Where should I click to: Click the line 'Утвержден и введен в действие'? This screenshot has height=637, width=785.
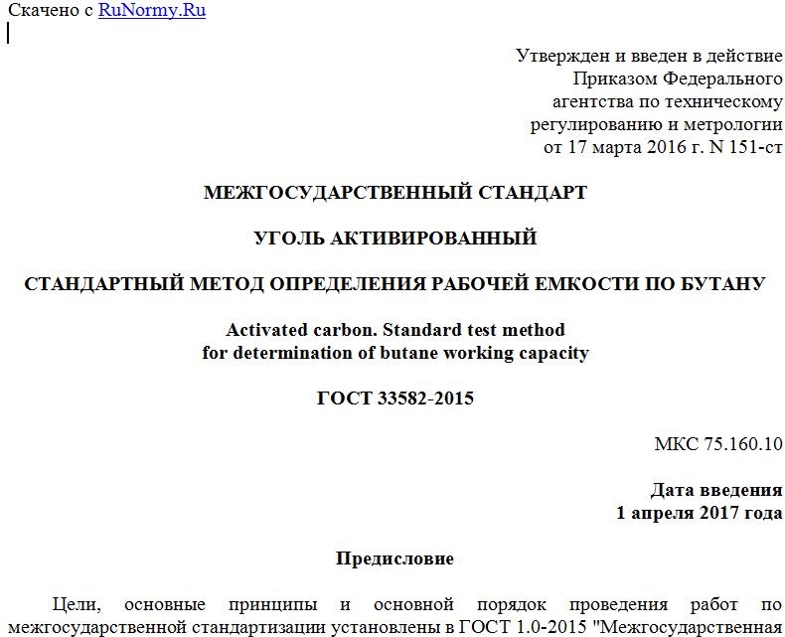coord(649,56)
